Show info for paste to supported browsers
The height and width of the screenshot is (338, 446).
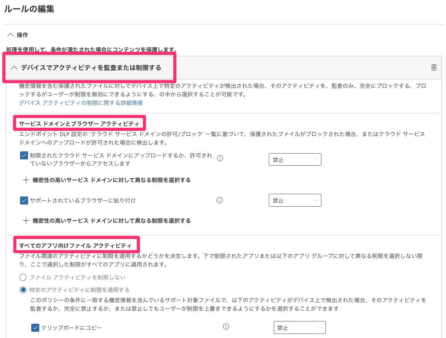pyautogui.click(x=219, y=200)
